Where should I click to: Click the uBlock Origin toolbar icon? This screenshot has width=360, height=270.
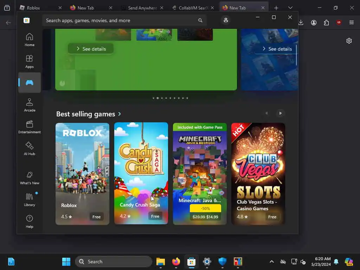tap(339, 22)
